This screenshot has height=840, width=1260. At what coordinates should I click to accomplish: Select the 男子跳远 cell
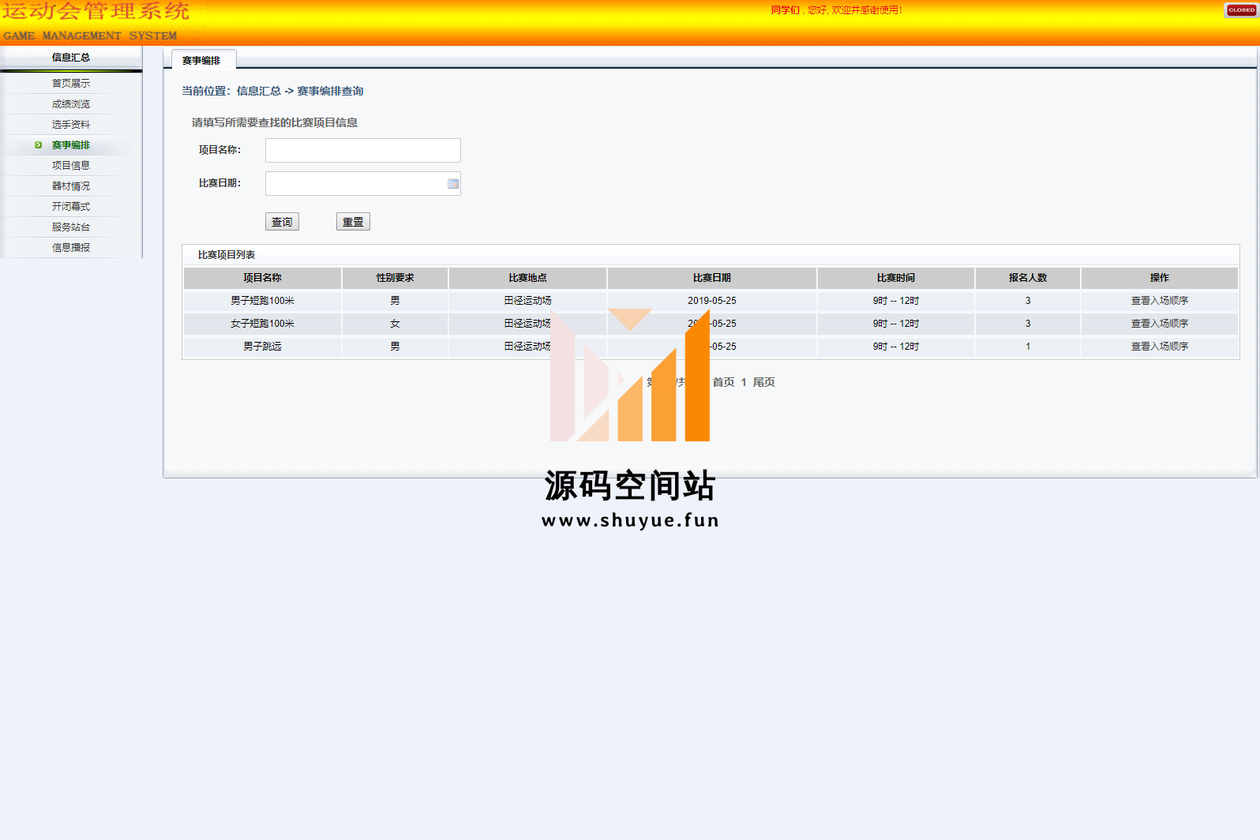(262, 347)
